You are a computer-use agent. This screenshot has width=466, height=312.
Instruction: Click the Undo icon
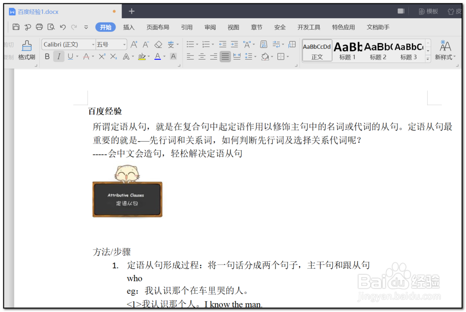pyautogui.click(x=63, y=27)
